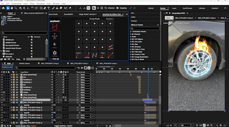Hide layer 31 Basic JerryFlow
Viewport: 229px width, 127px height.
click(x=2, y=75)
